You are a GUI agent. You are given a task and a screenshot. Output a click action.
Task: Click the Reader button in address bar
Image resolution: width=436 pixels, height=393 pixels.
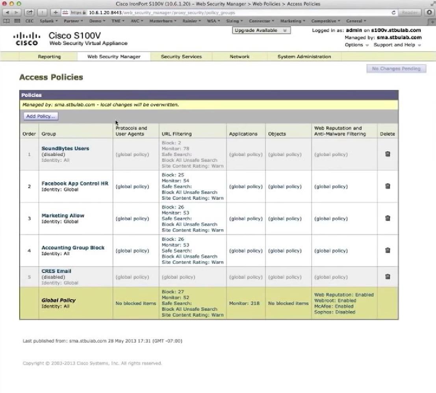(410, 13)
